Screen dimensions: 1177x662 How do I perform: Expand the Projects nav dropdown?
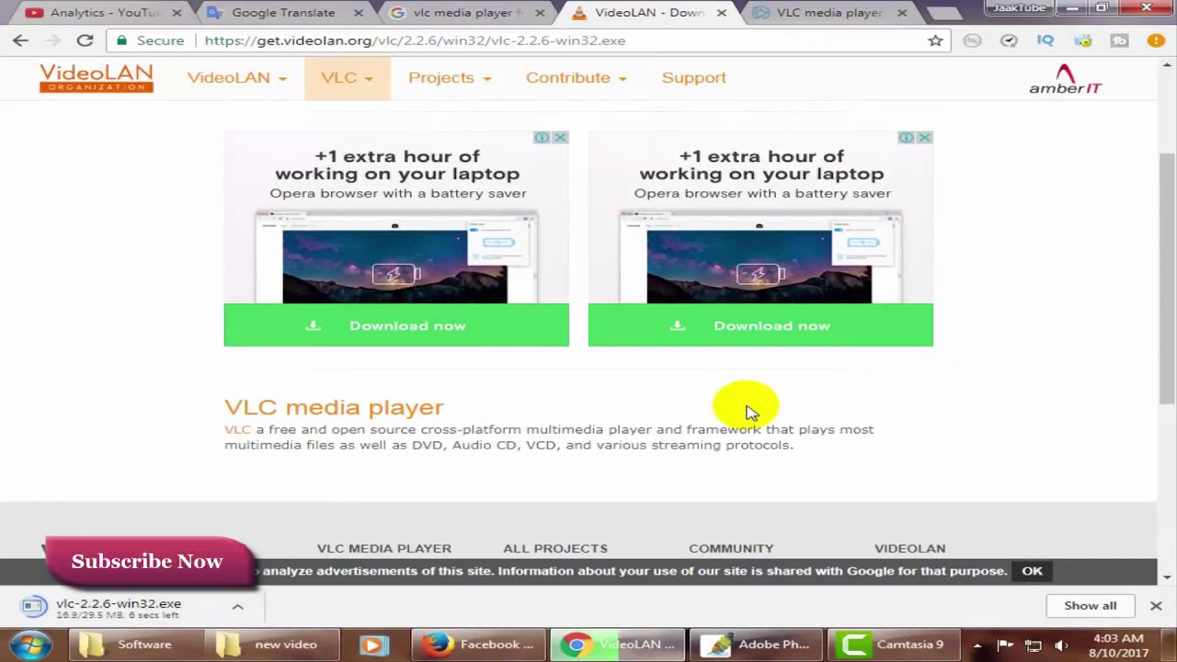pos(450,78)
